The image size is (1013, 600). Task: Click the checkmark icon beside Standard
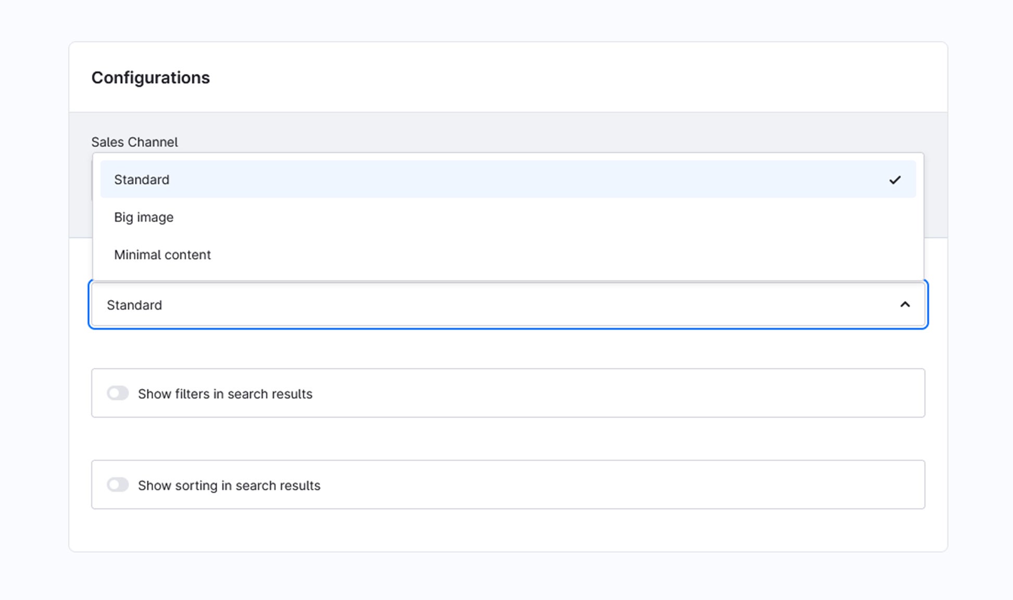click(x=895, y=180)
